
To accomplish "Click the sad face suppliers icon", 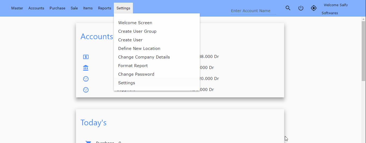I will [86, 90].
